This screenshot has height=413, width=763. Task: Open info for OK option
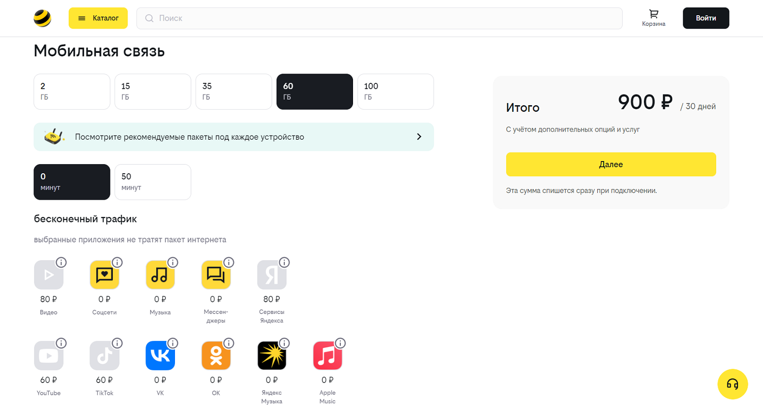coord(229,343)
